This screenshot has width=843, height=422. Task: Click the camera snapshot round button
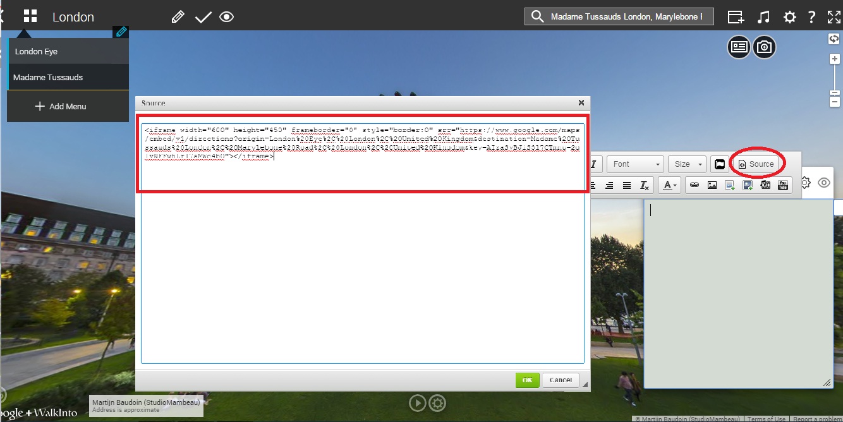coord(764,47)
